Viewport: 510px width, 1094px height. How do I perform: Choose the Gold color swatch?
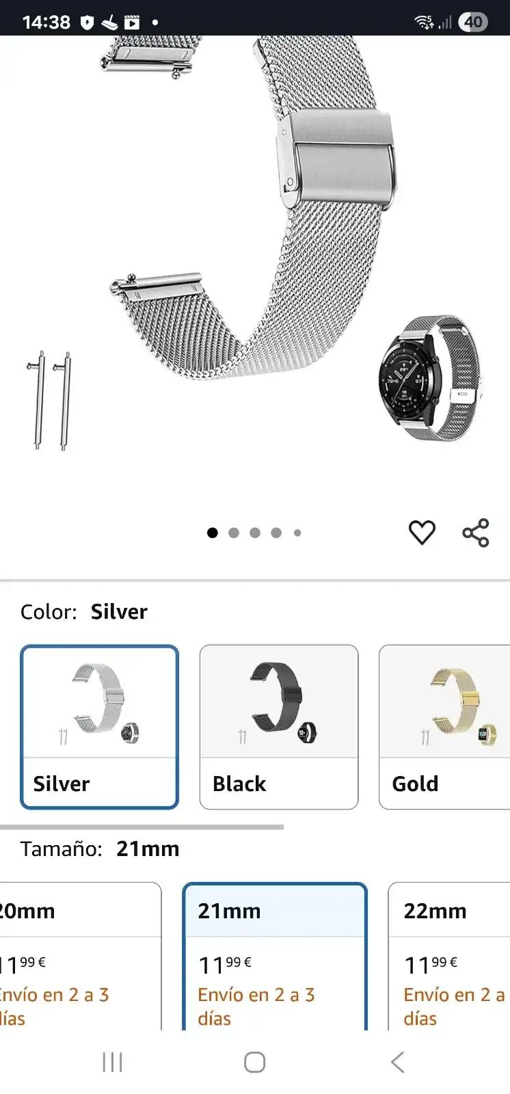click(x=445, y=727)
